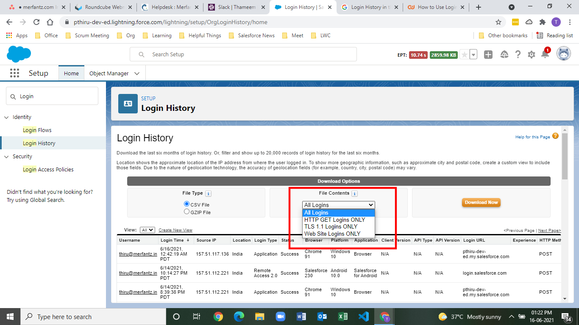Screen dimensions: 579x325
Task: Click the Download Now button
Action: pos(481,203)
